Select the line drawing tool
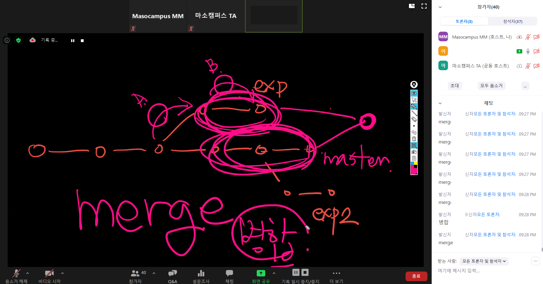 (x=414, y=113)
